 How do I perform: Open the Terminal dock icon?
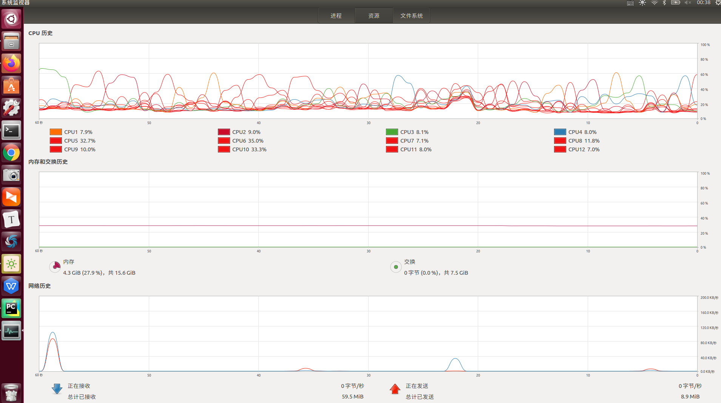tap(11, 131)
